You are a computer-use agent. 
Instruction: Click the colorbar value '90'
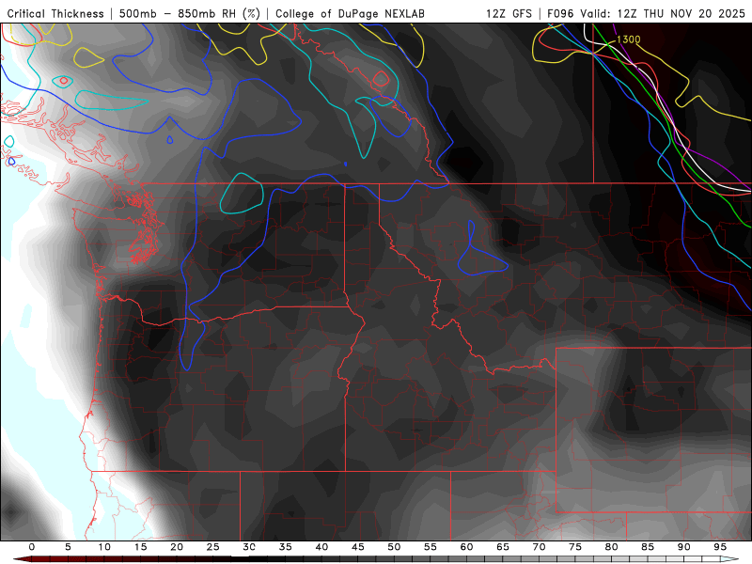pyautogui.click(x=684, y=547)
